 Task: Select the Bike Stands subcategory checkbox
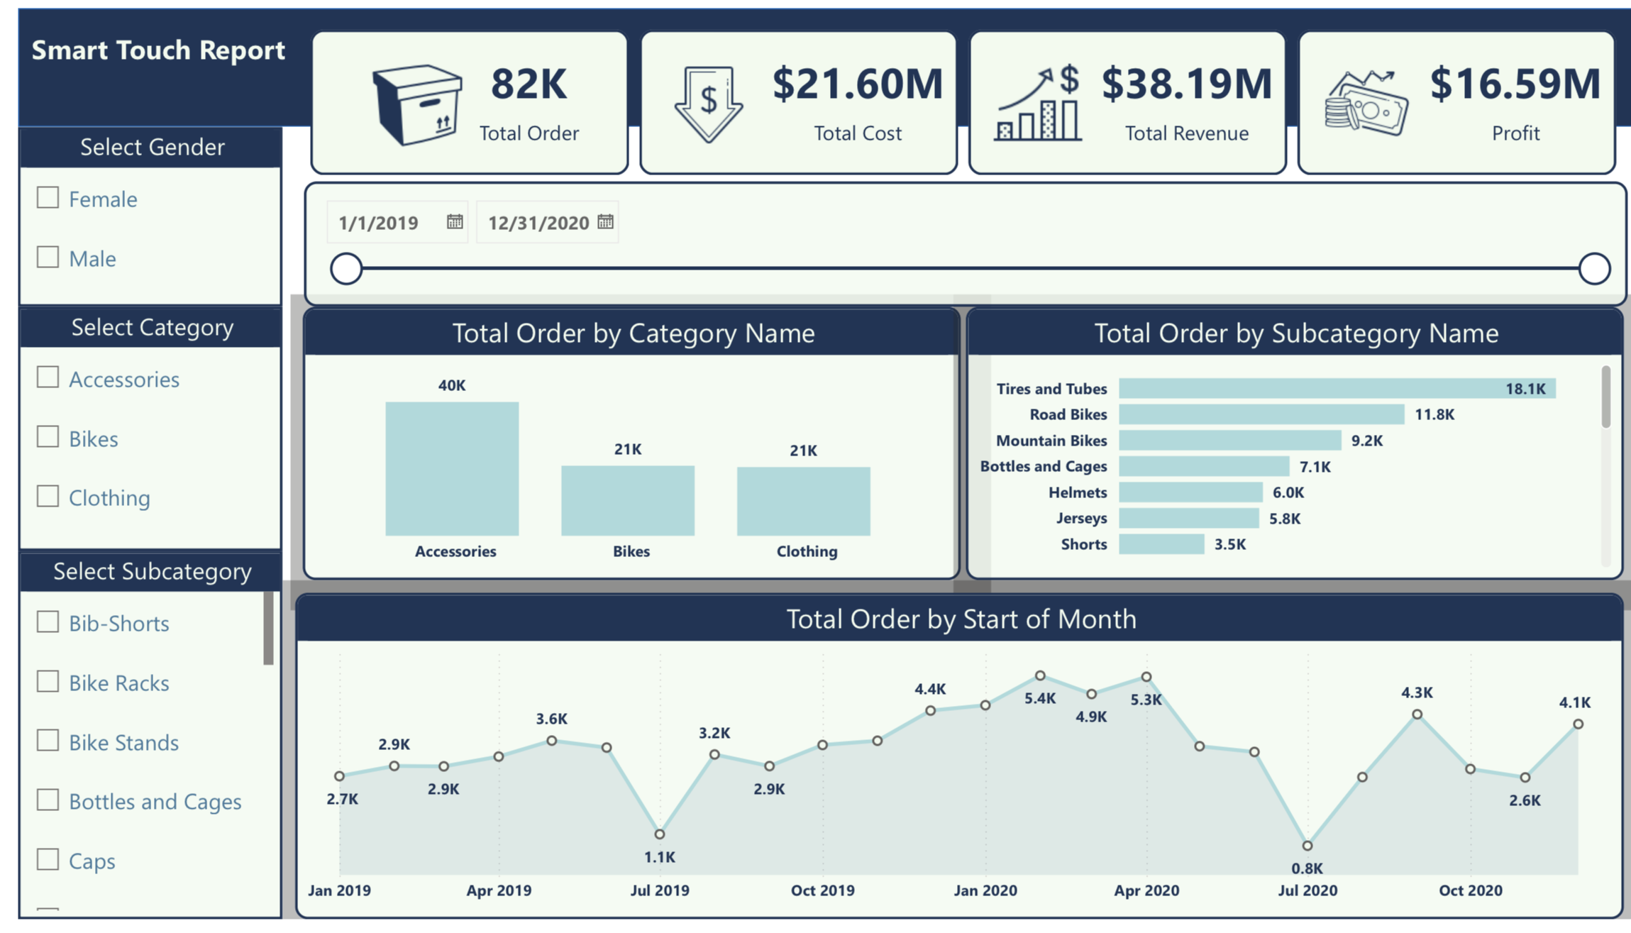48,740
